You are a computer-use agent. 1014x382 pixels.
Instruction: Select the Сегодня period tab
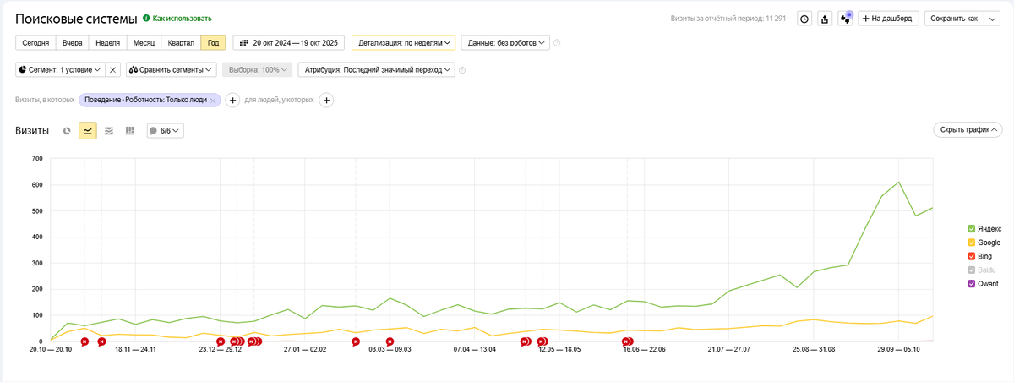[35, 42]
